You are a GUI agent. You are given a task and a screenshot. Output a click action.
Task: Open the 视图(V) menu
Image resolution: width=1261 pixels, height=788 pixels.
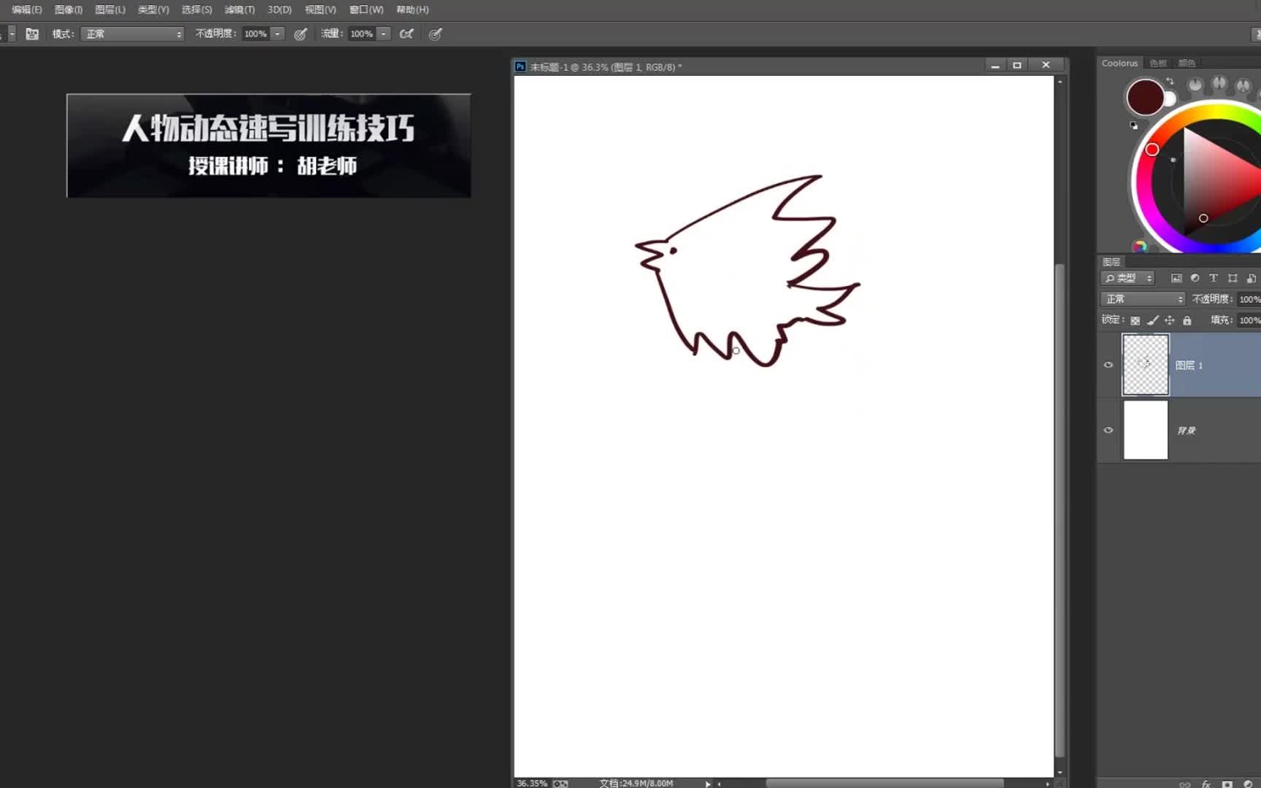click(320, 9)
